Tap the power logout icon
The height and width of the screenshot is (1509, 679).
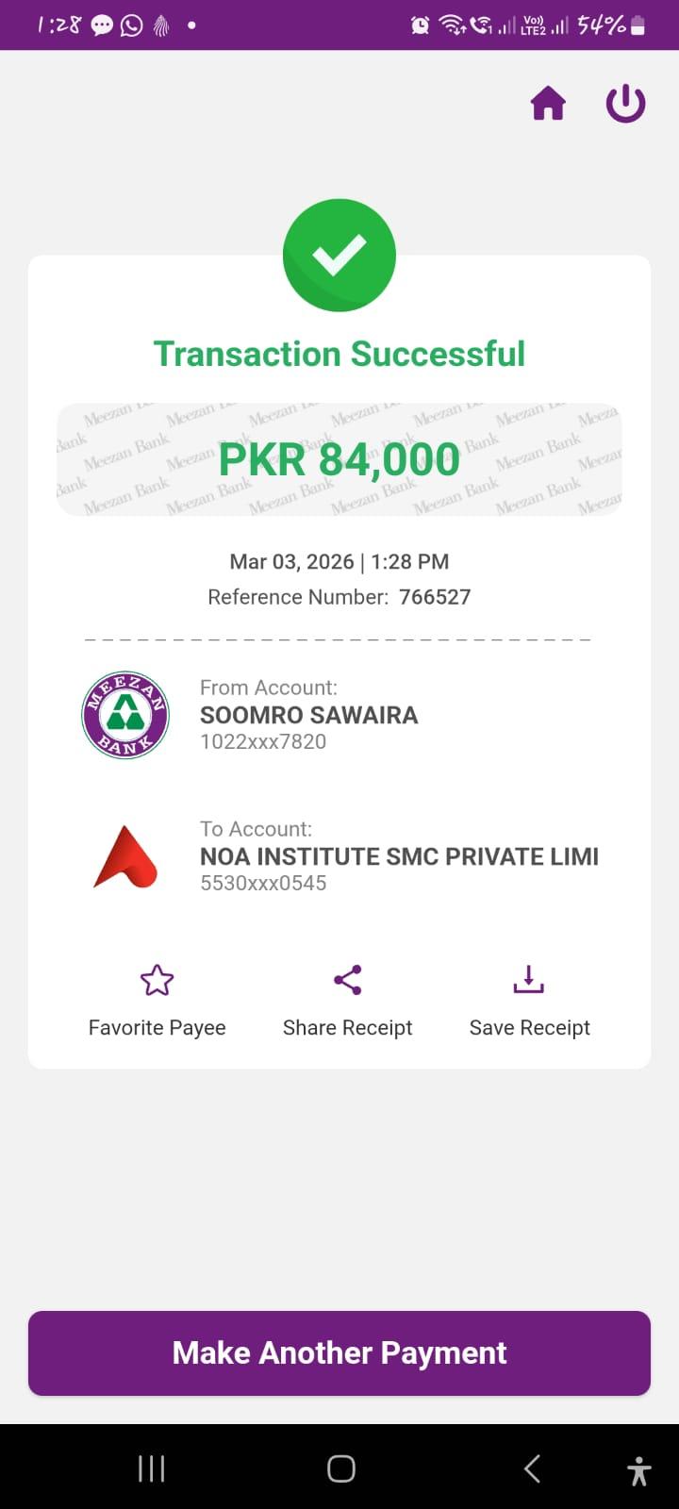pyautogui.click(x=625, y=104)
